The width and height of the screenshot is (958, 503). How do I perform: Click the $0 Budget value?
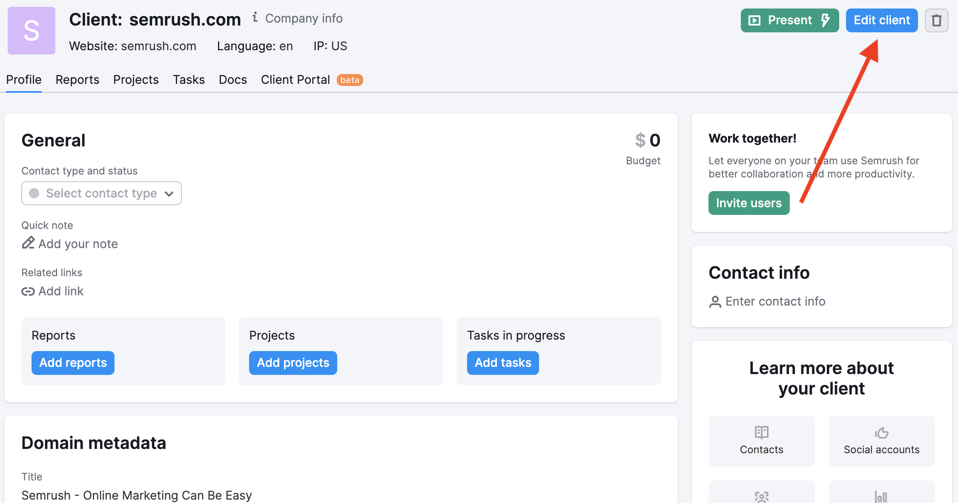pyautogui.click(x=648, y=140)
